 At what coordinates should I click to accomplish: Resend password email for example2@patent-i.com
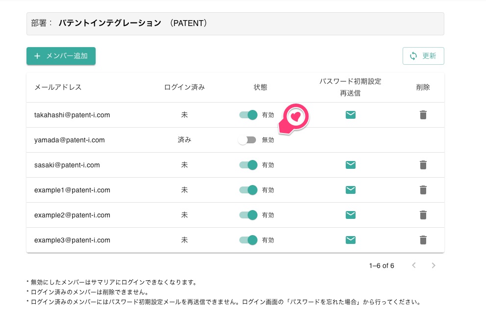coord(351,215)
